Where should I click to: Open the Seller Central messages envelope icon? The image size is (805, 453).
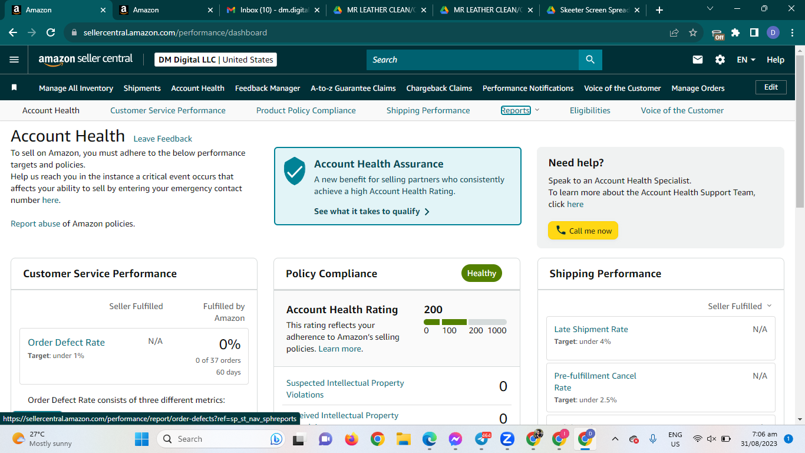click(x=698, y=60)
